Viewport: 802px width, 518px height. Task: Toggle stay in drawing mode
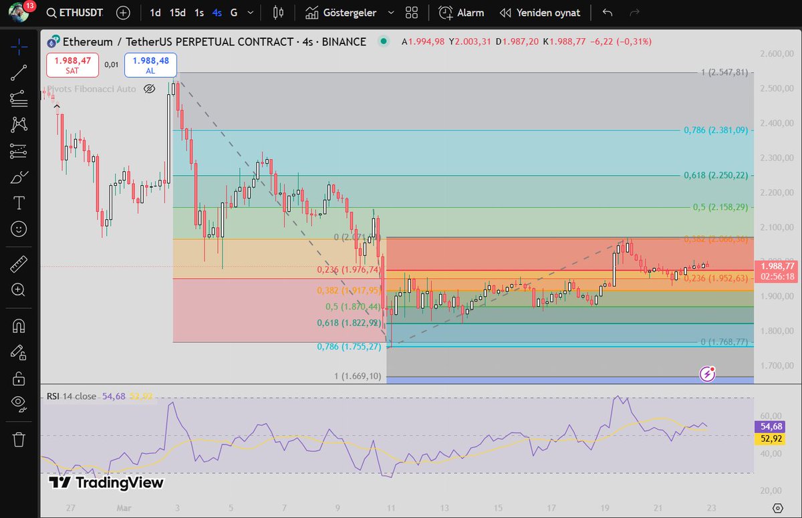(x=19, y=352)
